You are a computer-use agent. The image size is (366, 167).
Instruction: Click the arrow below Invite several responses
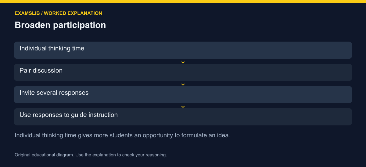tap(183, 106)
